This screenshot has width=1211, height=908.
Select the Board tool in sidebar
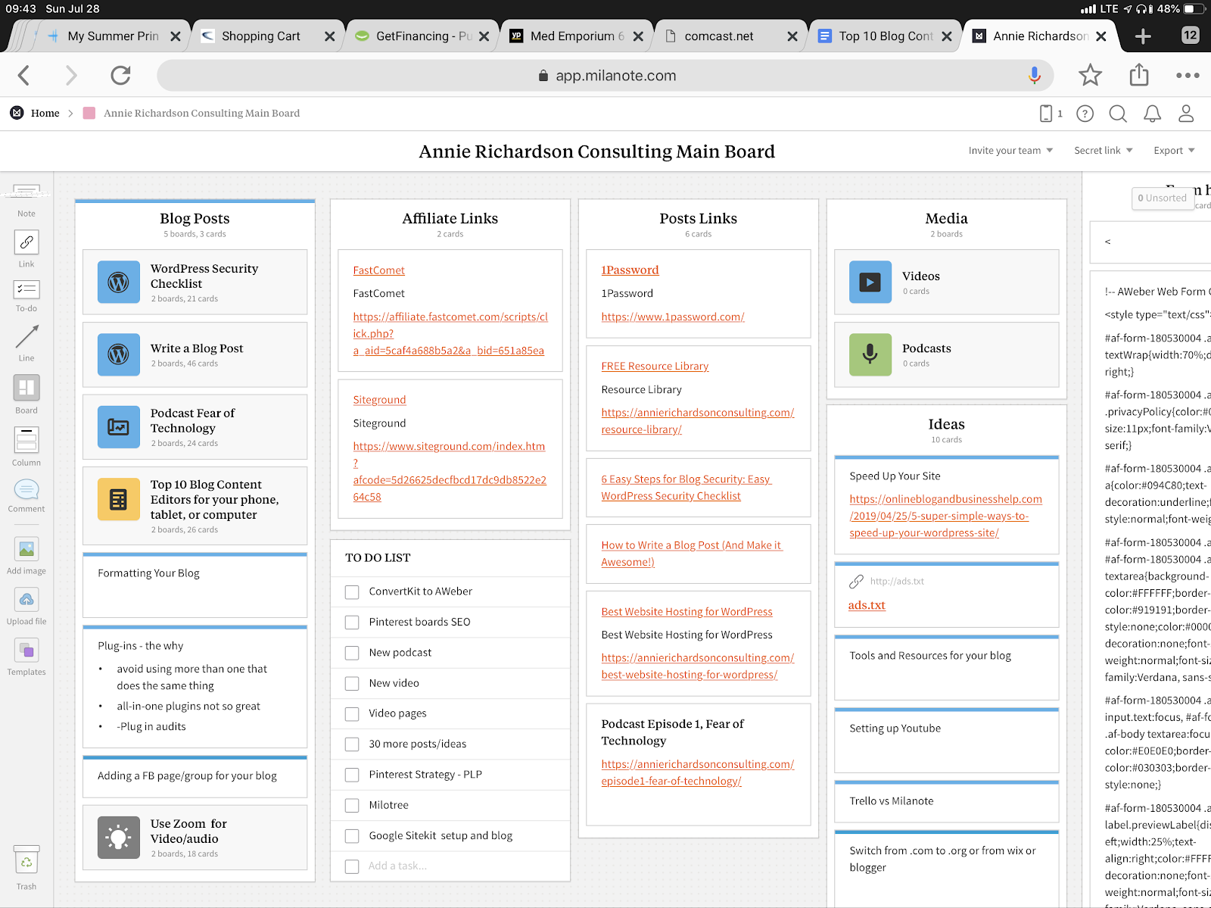coord(26,394)
